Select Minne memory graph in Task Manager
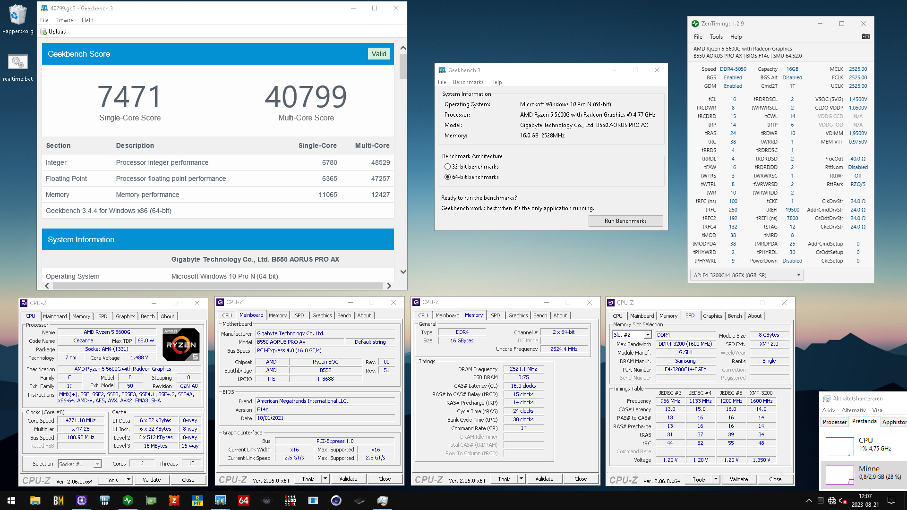Viewport: 907px width, 510px height. pyautogui.click(x=839, y=475)
